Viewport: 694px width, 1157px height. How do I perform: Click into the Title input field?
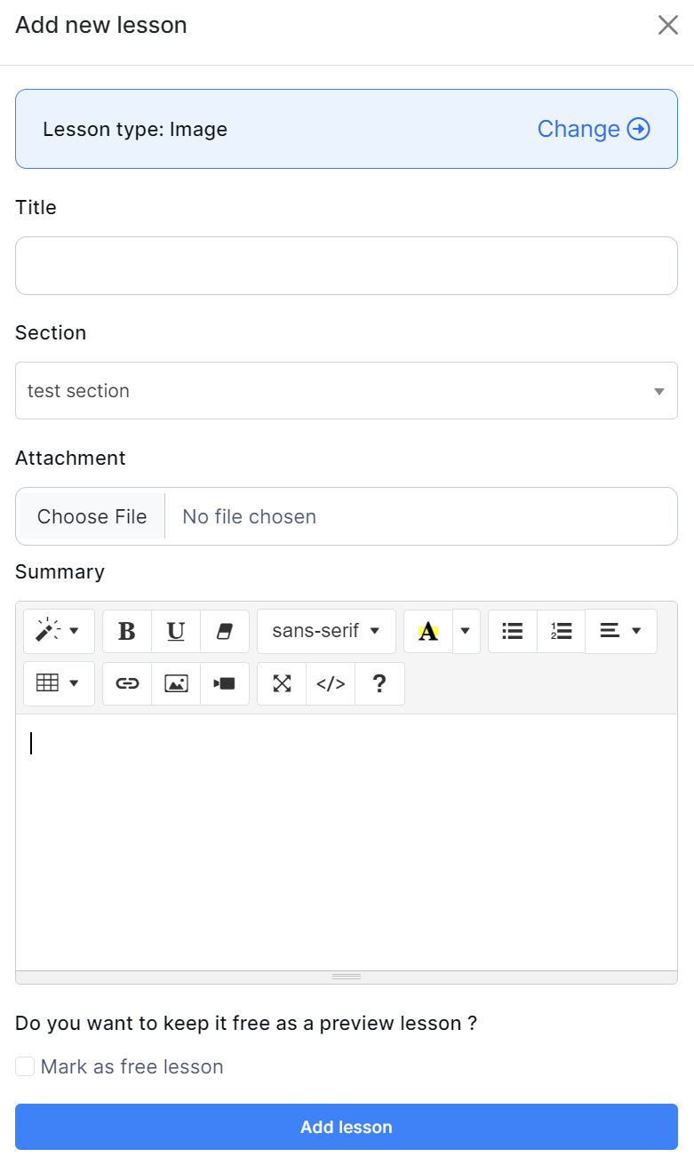pos(346,266)
